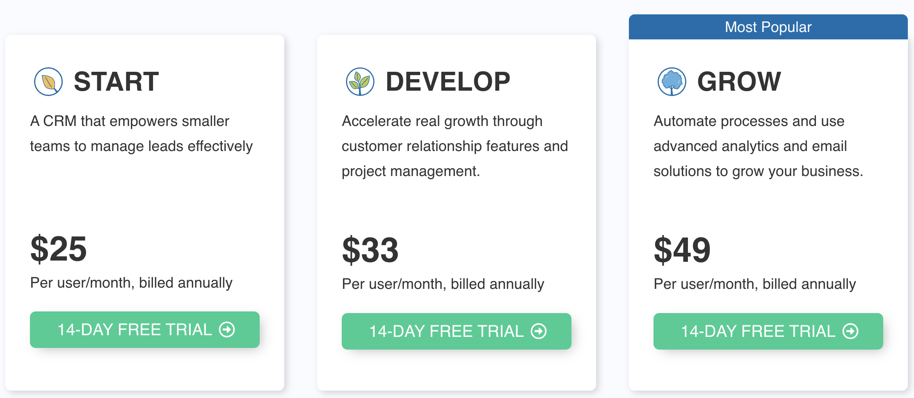Select the circled leaf badge beside START
914x398 pixels.
click(48, 82)
